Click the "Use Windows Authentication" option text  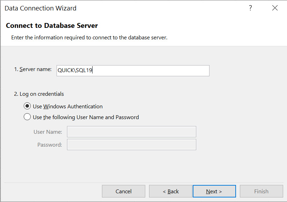68,107
